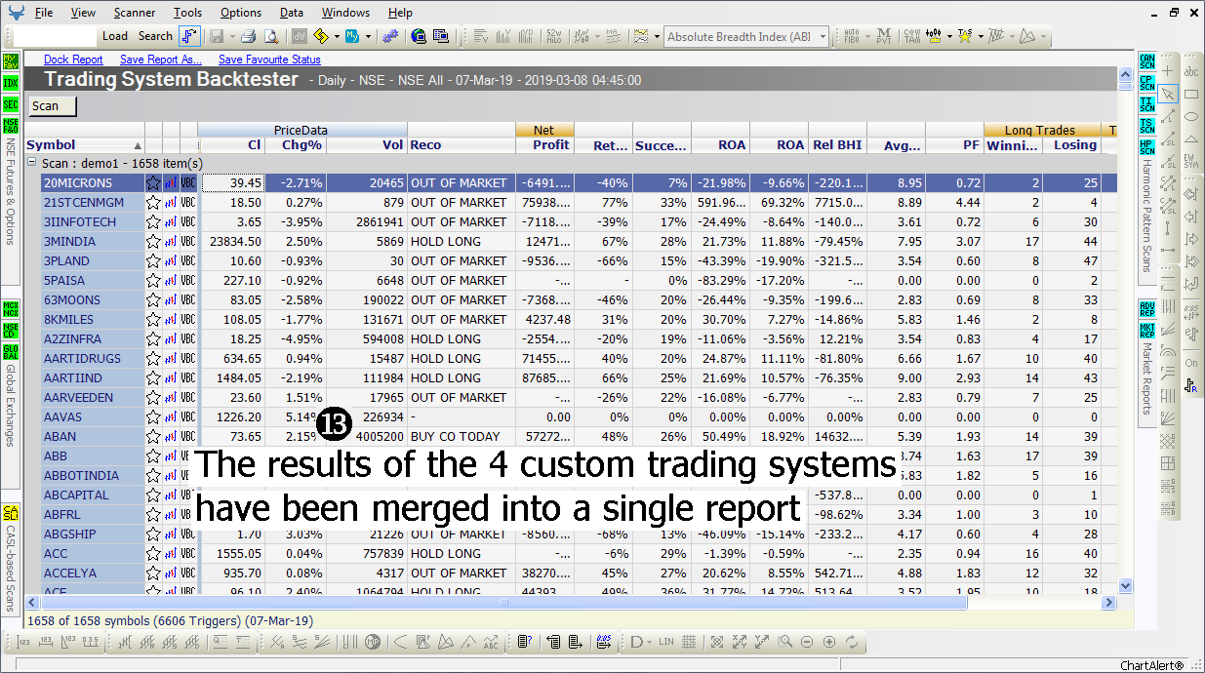Select the GLOBAL exchanges sidebar icon
This screenshot has width=1205, height=673.
coord(11,352)
